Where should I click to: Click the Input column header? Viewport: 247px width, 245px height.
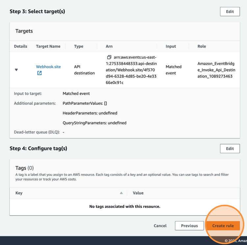pos(171,46)
